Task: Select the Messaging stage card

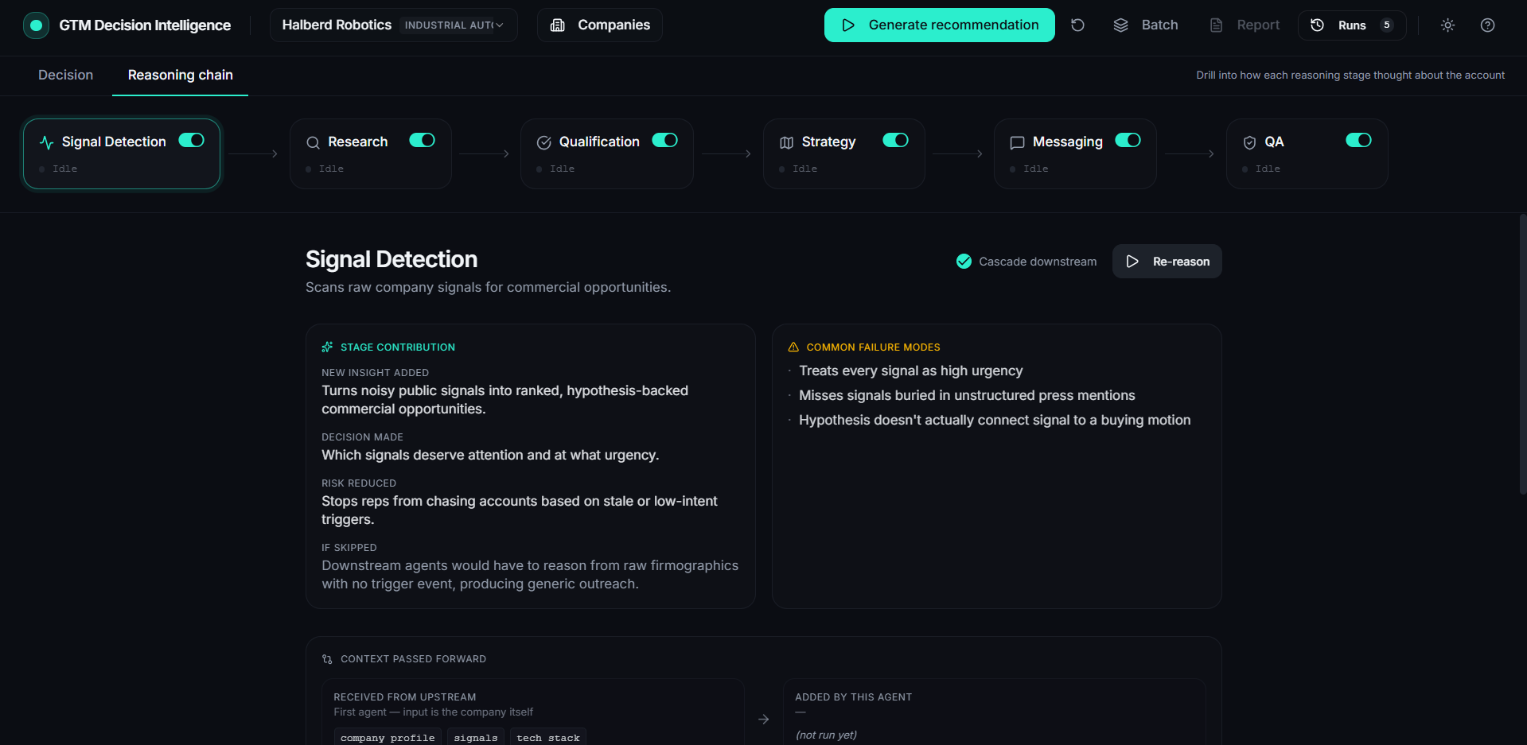Action: (1075, 154)
